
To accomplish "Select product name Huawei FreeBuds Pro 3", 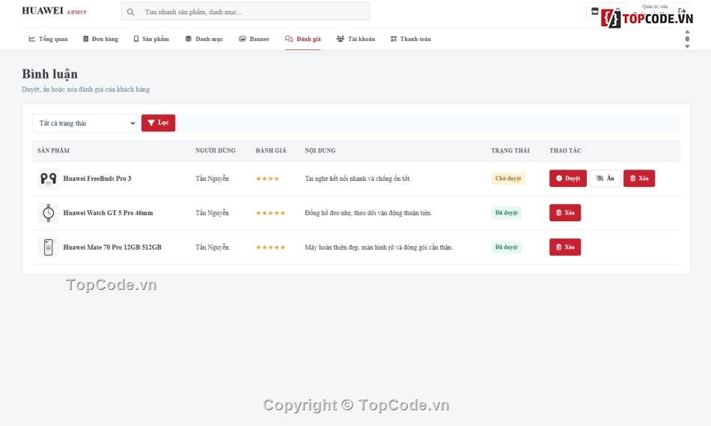I will pyautogui.click(x=97, y=179).
